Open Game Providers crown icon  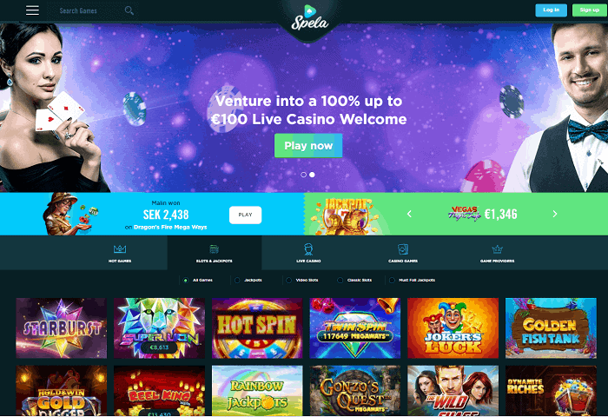(x=497, y=249)
